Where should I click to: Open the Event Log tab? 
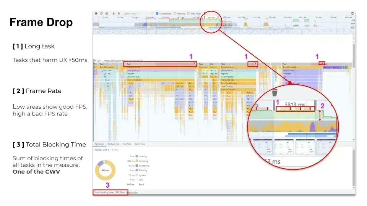click(x=140, y=144)
